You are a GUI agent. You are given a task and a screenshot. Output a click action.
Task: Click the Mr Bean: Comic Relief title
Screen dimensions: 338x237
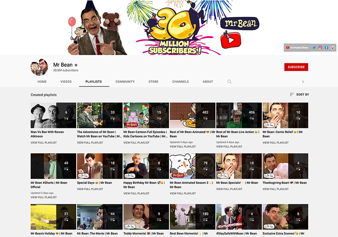coord(282,134)
